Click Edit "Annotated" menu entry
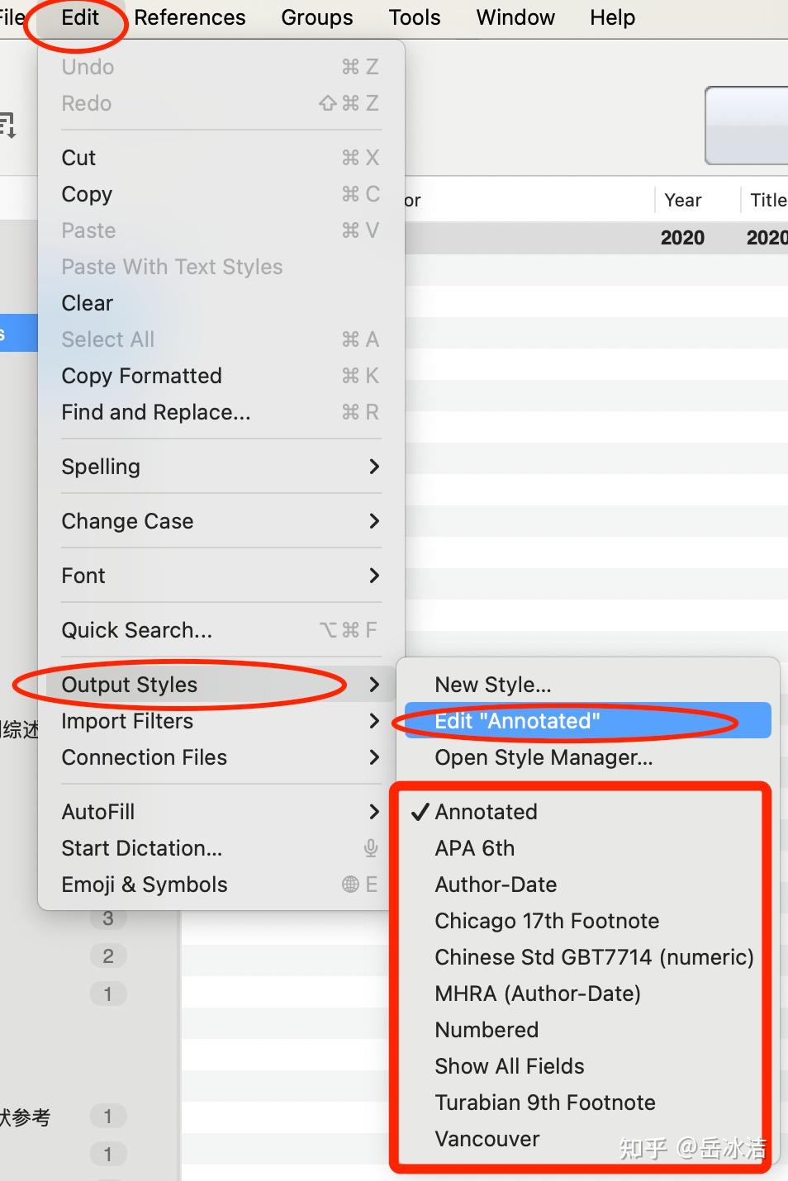 coord(518,721)
